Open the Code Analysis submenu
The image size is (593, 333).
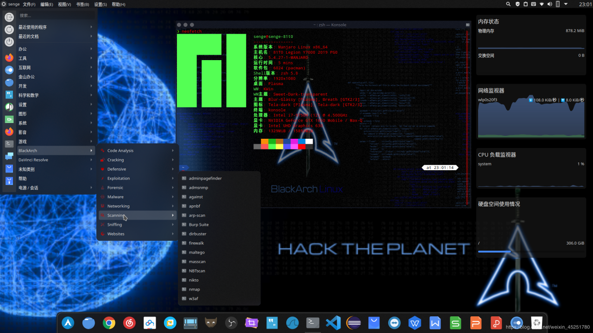coord(138,151)
